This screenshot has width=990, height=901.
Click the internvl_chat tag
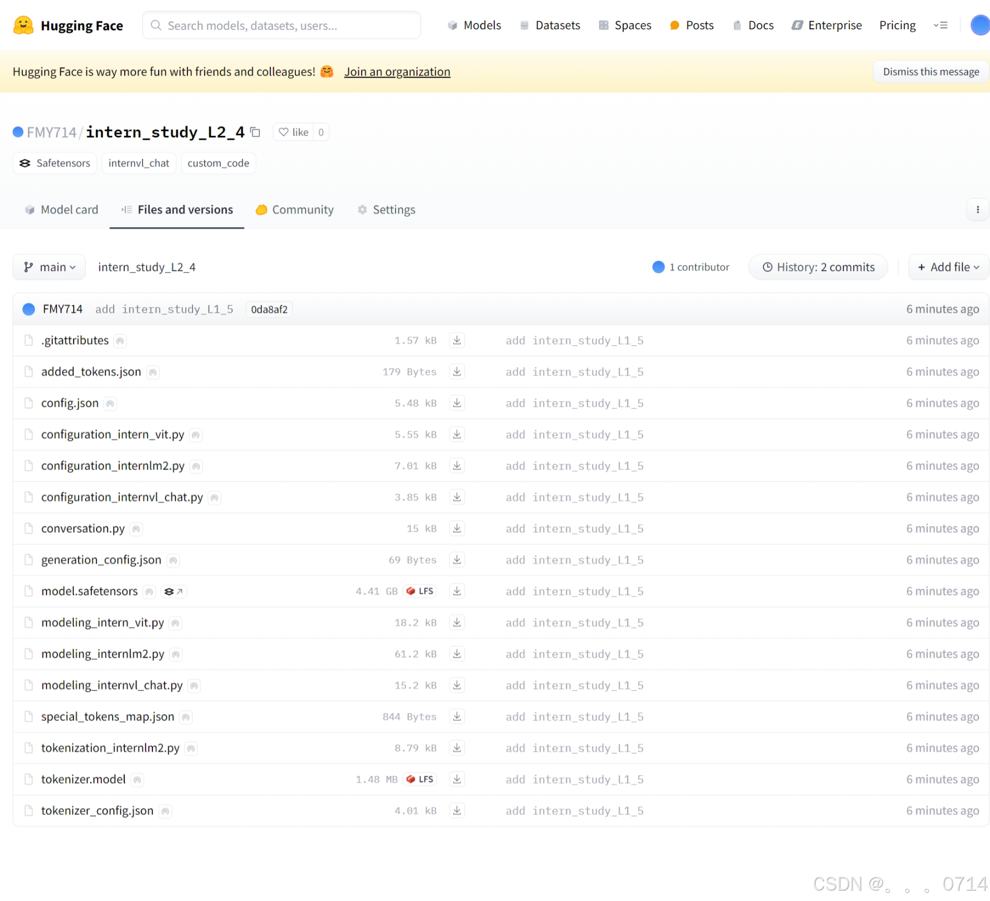[139, 163]
